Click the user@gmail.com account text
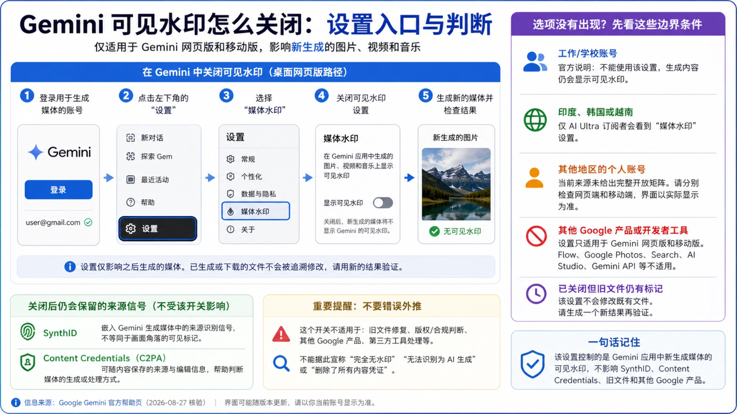The height and width of the screenshot is (414, 737). [53, 222]
